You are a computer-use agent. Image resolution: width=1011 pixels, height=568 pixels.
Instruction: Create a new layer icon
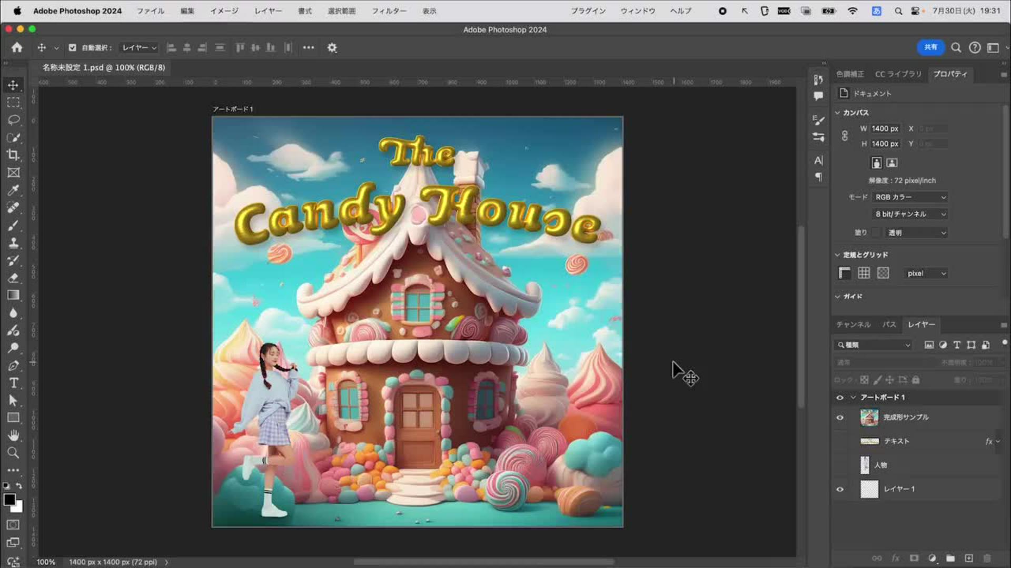point(969,558)
